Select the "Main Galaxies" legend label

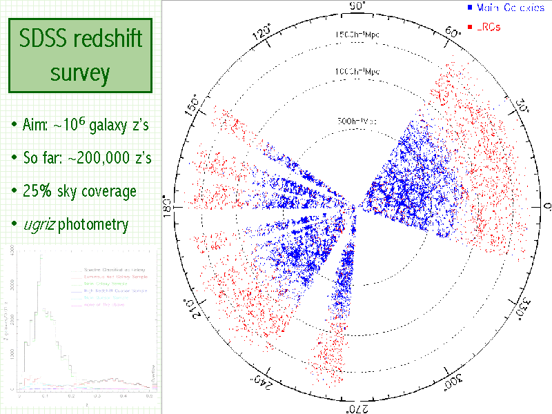tap(511, 8)
